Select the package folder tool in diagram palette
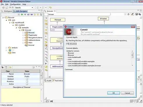The image size is (143, 107). (46, 21)
